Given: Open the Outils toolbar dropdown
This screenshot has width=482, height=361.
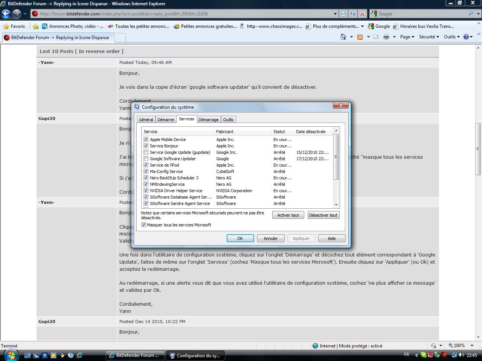Looking at the screenshot, I should (452, 37).
